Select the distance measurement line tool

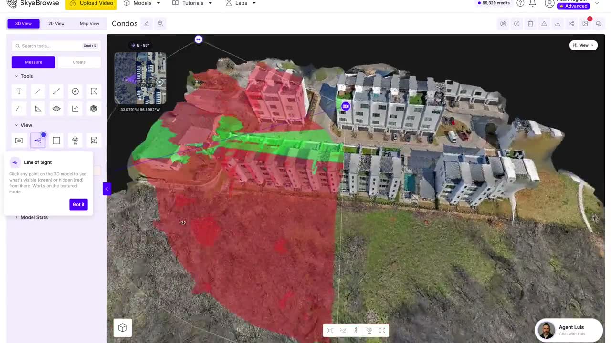[x=56, y=91]
